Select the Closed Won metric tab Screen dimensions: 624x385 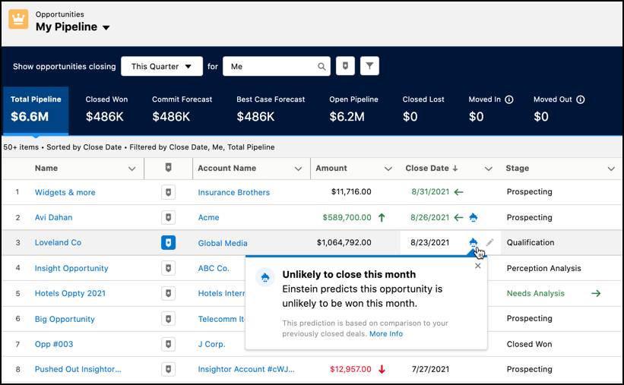tap(106, 109)
